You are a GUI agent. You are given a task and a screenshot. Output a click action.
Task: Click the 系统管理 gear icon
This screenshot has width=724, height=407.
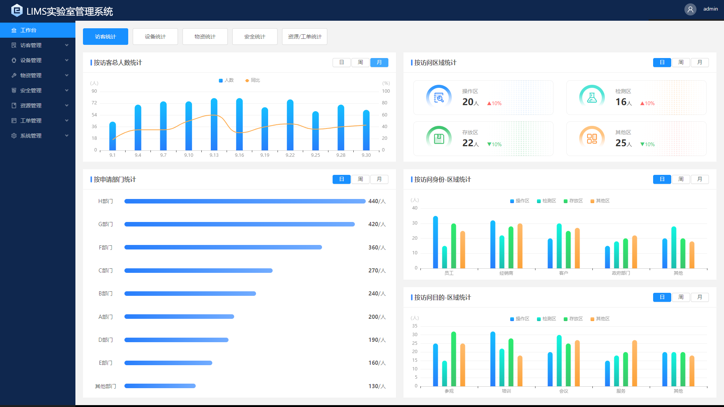tap(14, 136)
